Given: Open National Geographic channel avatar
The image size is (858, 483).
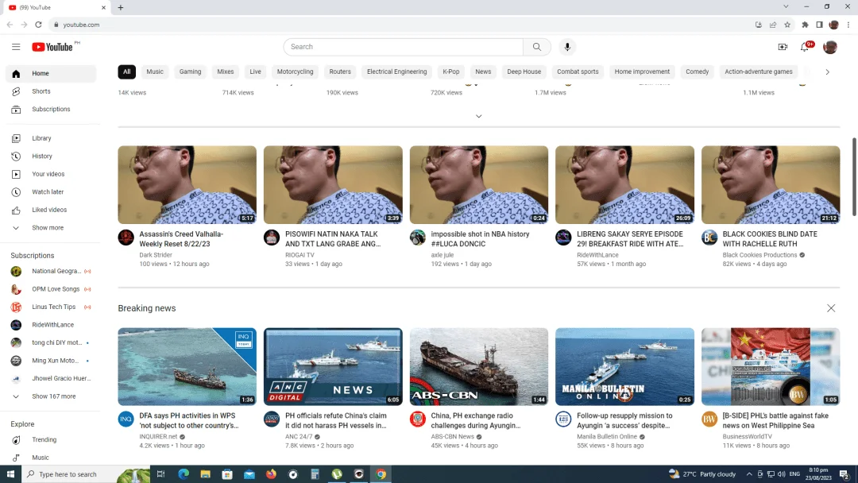Looking at the screenshot, I should (17, 272).
